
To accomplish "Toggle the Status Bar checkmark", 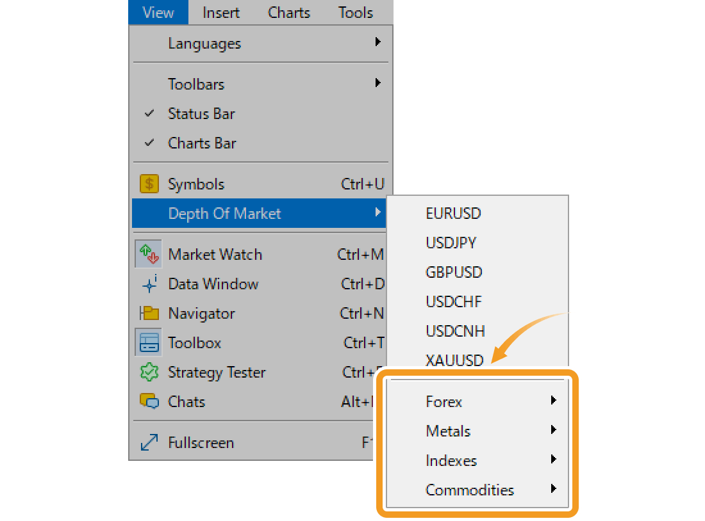I will tap(149, 113).
